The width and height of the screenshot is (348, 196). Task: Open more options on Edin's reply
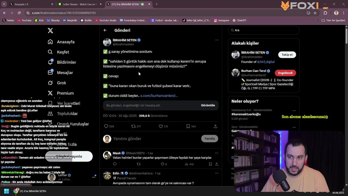(x=217, y=173)
